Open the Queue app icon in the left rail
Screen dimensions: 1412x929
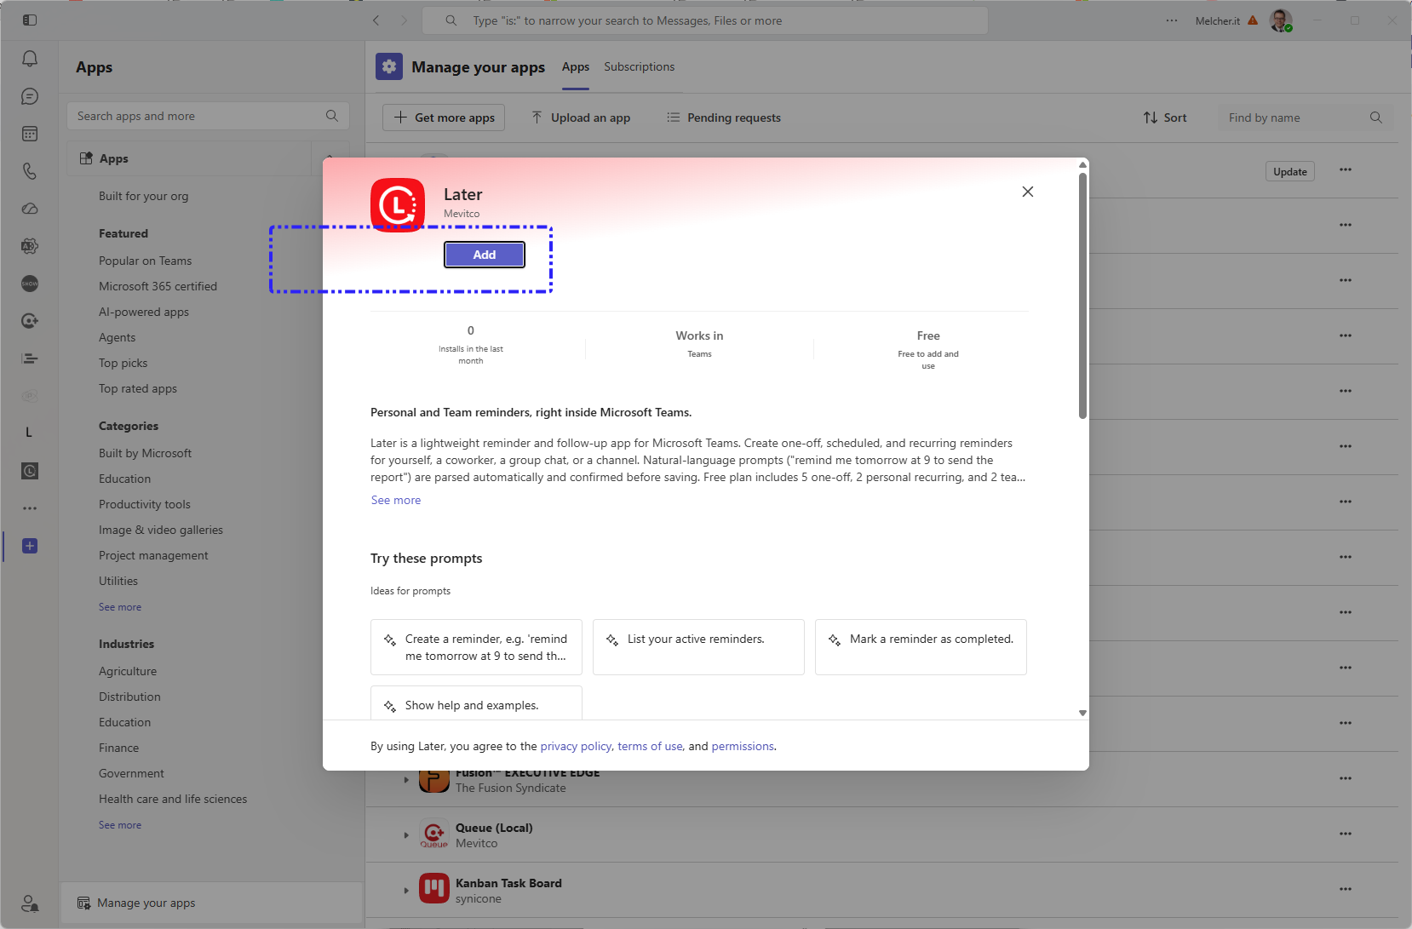[30, 321]
